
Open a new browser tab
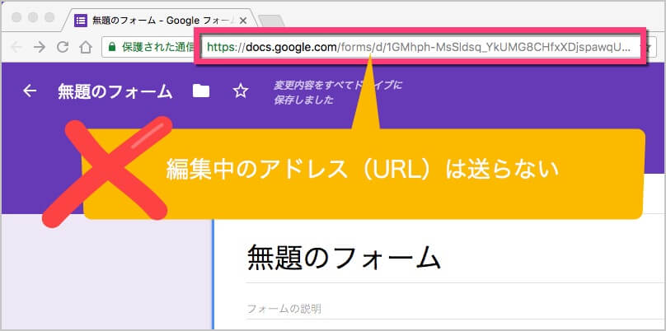click(x=271, y=21)
